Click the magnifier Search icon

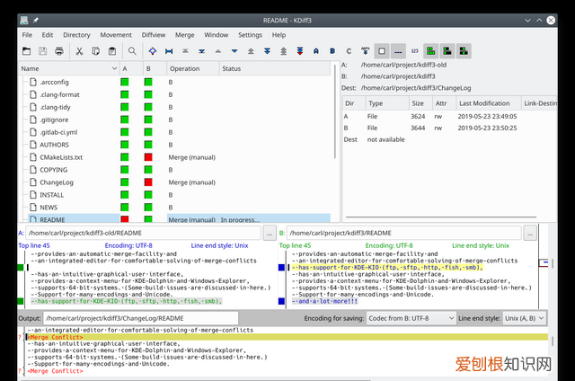pyautogui.click(x=132, y=51)
